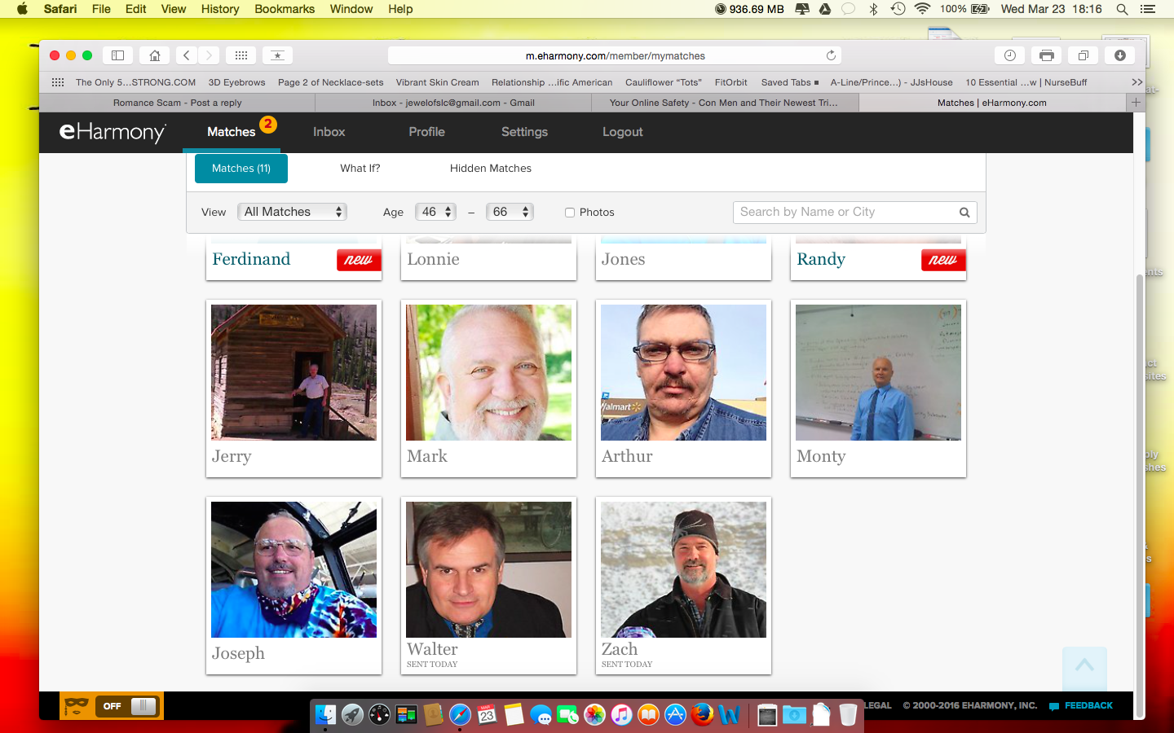Open Arthur's match photo
This screenshot has width=1174, height=733.
click(x=683, y=372)
